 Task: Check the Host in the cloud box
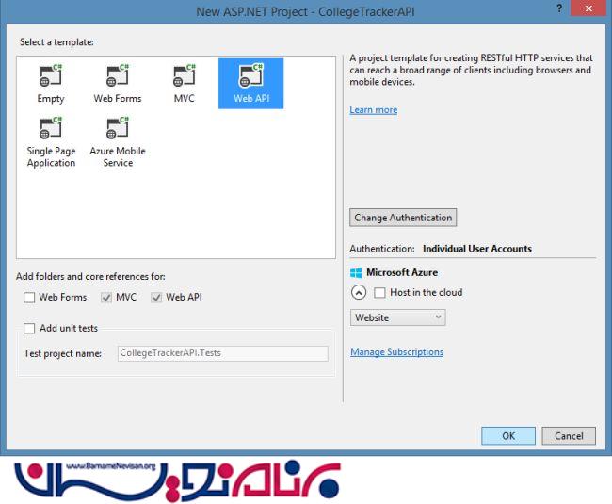[380, 293]
